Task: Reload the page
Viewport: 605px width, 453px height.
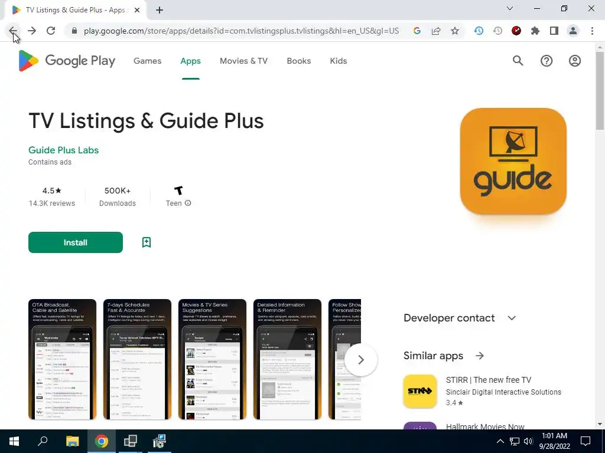Action: click(51, 31)
